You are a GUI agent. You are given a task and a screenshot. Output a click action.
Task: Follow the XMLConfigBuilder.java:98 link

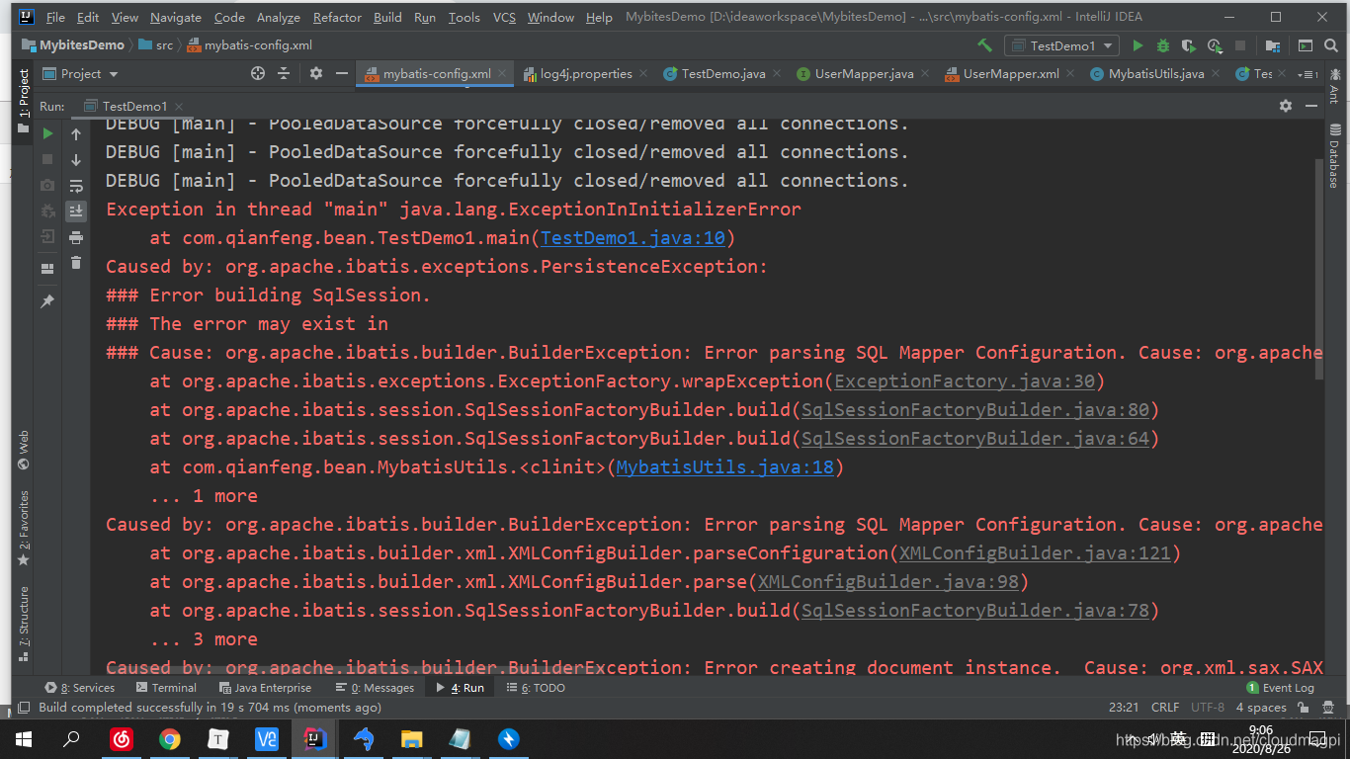coord(888,581)
